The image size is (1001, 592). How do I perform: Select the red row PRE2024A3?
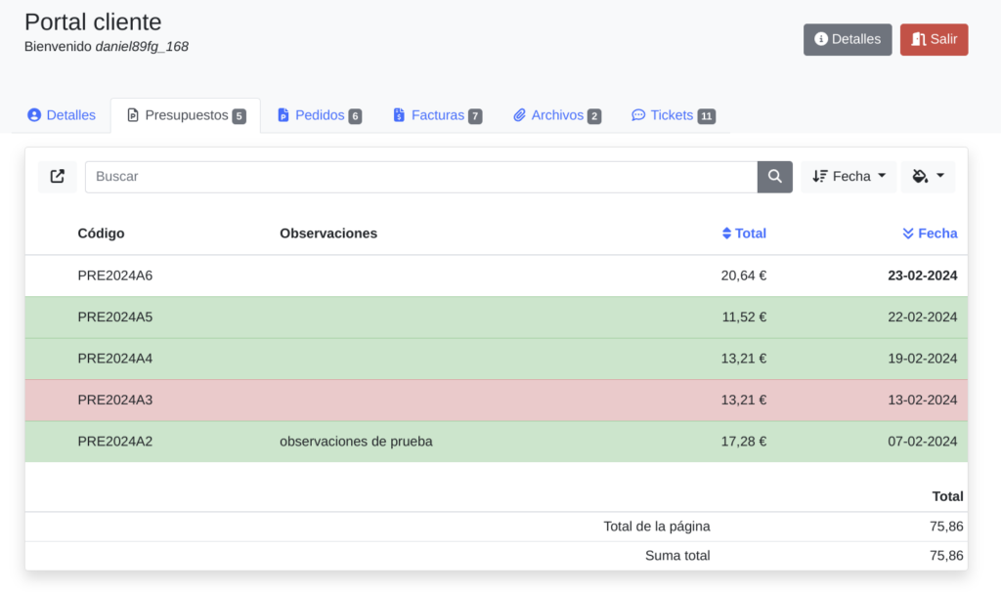(x=115, y=400)
